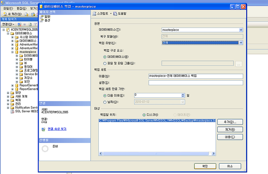Select the 데이터베이스(B) backup component radio
Viewport: 268px width, 174px height.
(x=105, y=57)
